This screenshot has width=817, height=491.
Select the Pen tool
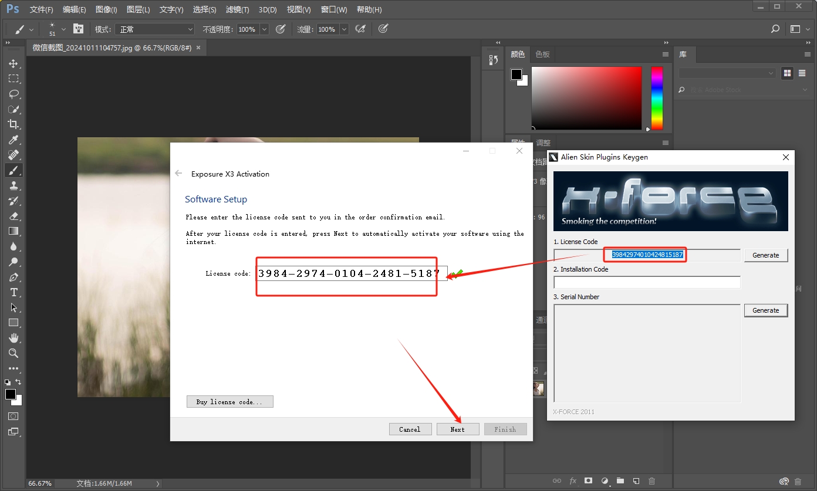13,277
